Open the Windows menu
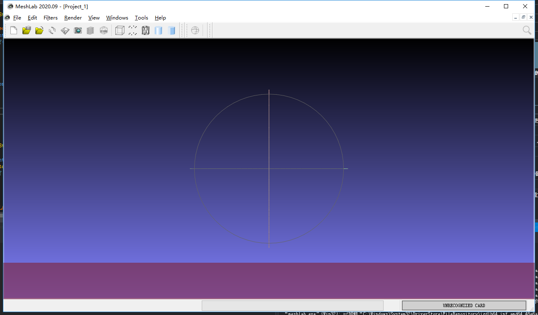The image size is (538, 315). [x=117, y=17]
